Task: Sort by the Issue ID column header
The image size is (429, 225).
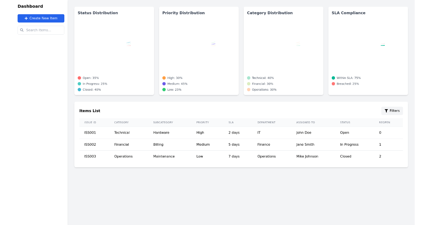Action: [x=90, y=122]
